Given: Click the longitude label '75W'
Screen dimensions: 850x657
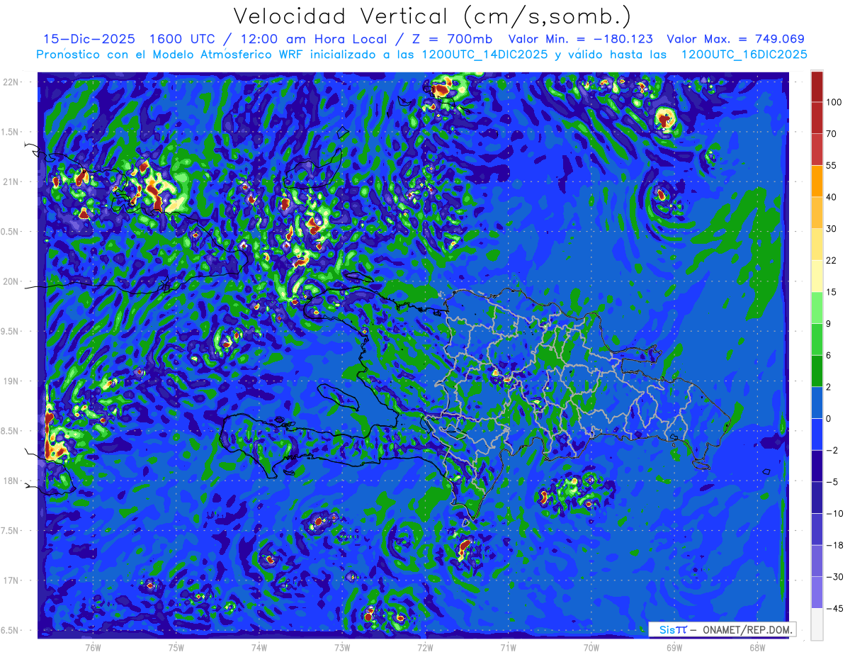Looking at the screenshot, I should coord(176,648).
